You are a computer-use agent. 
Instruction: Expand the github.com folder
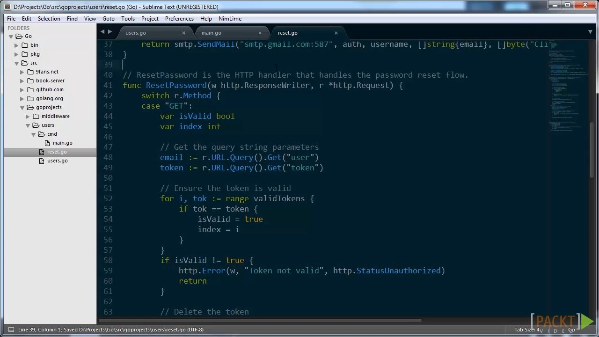pyautogui.click(x=22, y=90)
